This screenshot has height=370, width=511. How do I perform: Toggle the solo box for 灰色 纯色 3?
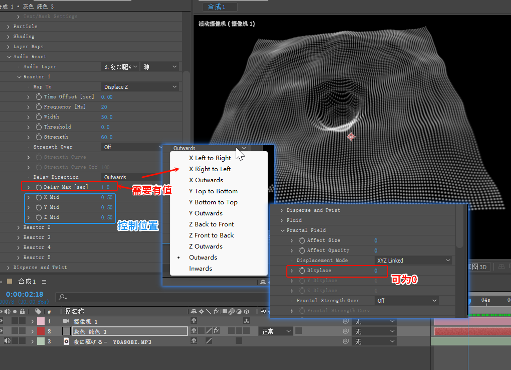click(x=15, y=331)
